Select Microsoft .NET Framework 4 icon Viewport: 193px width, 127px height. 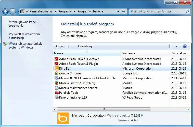56,78
